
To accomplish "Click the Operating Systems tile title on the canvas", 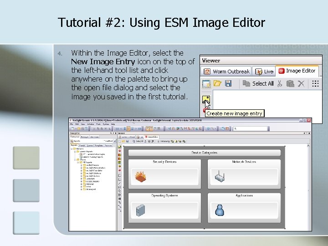I will (x=164, y=195).
